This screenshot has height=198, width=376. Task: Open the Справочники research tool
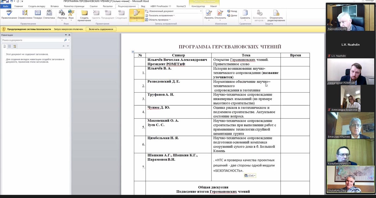25,14
